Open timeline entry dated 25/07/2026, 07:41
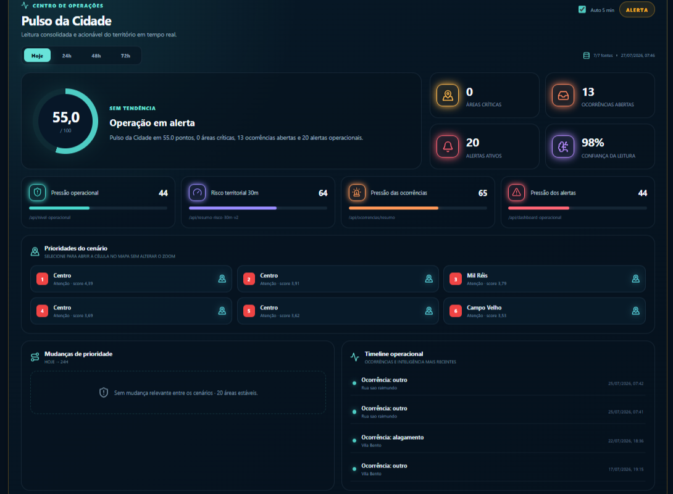 498,412
